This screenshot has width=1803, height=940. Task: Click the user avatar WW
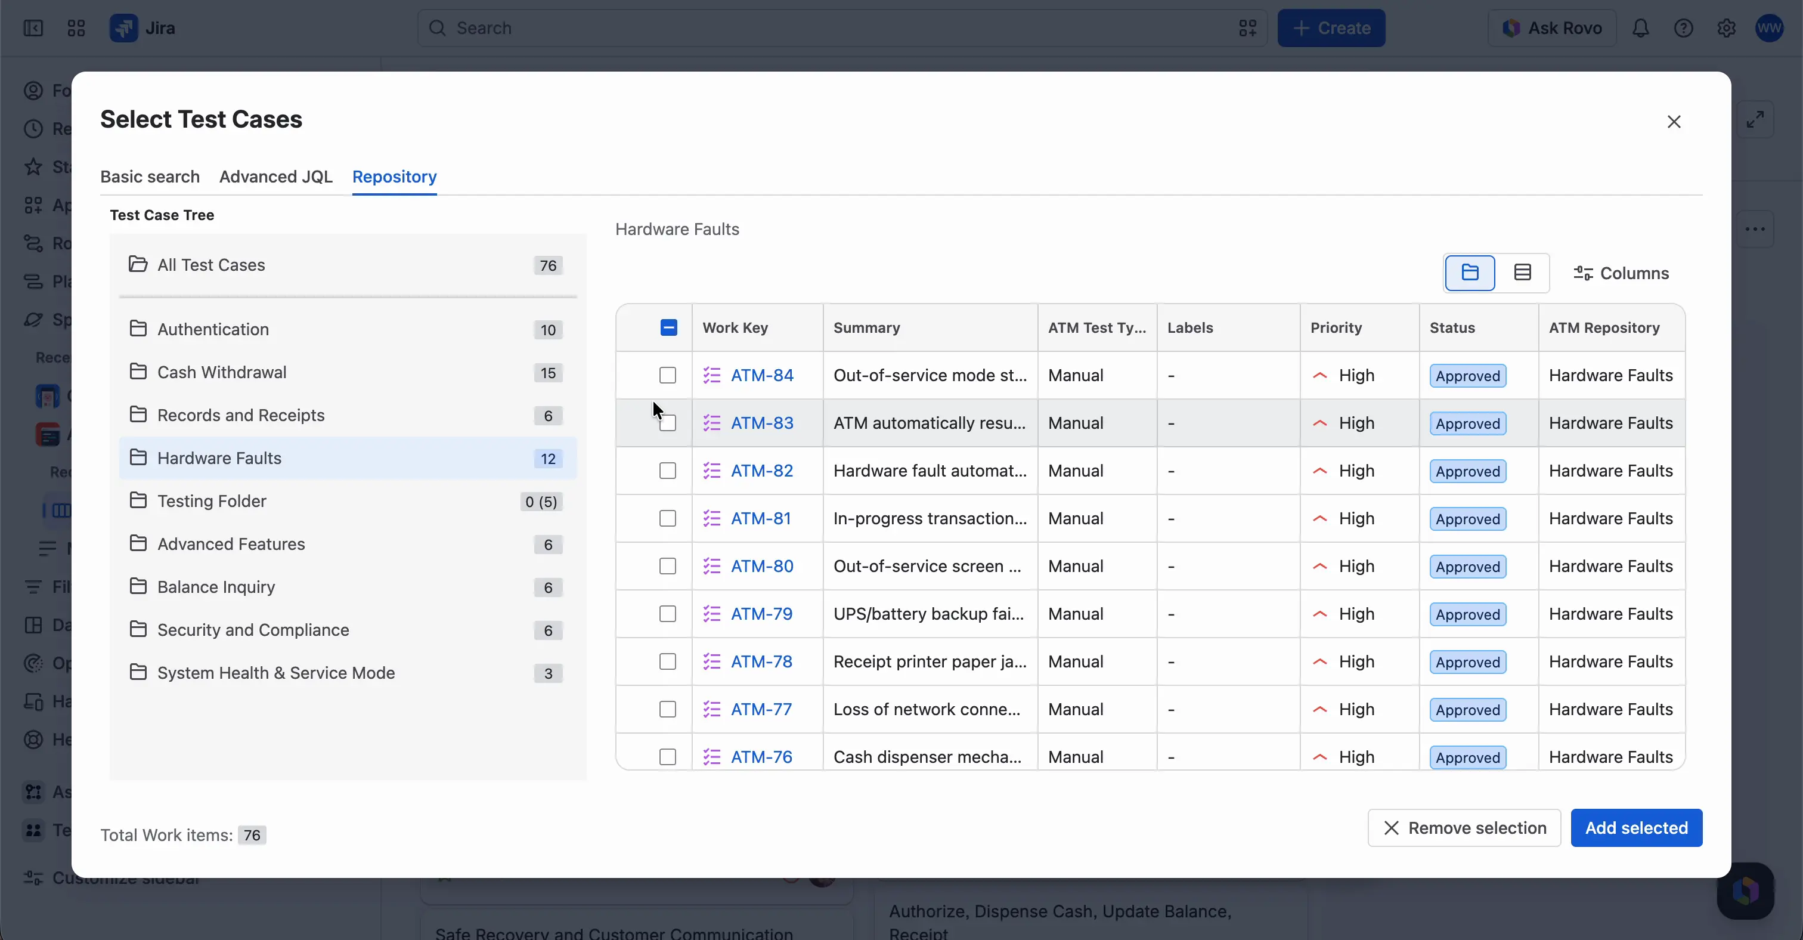[x=1768, y=28]
